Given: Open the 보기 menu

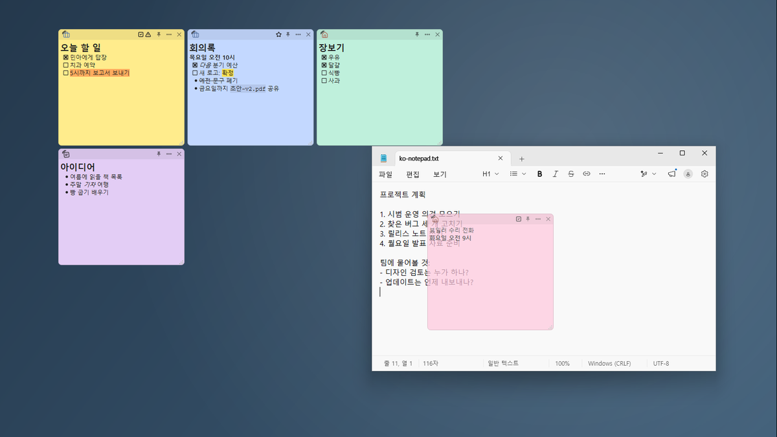Looking at the screenshot, I should click(x=440, y=174).
